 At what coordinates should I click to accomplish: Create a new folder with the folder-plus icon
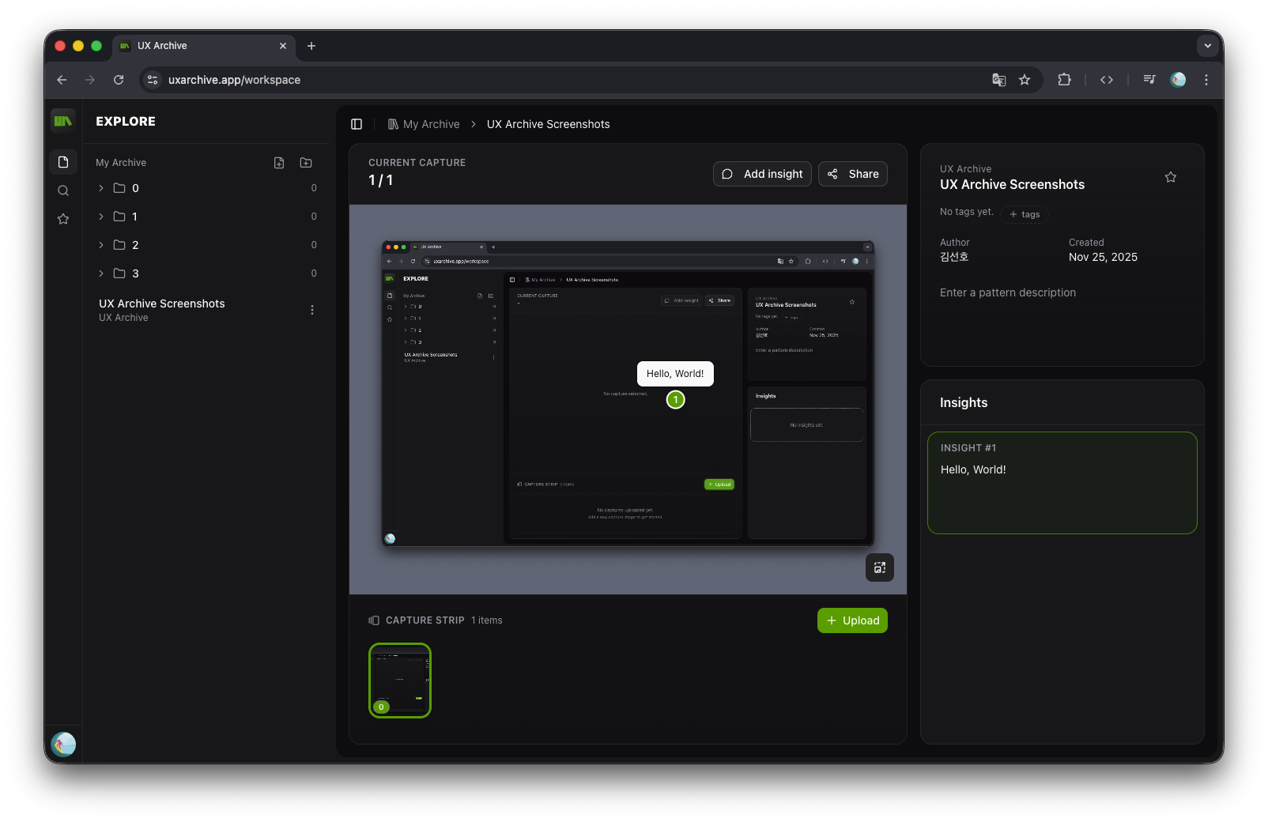306,163
